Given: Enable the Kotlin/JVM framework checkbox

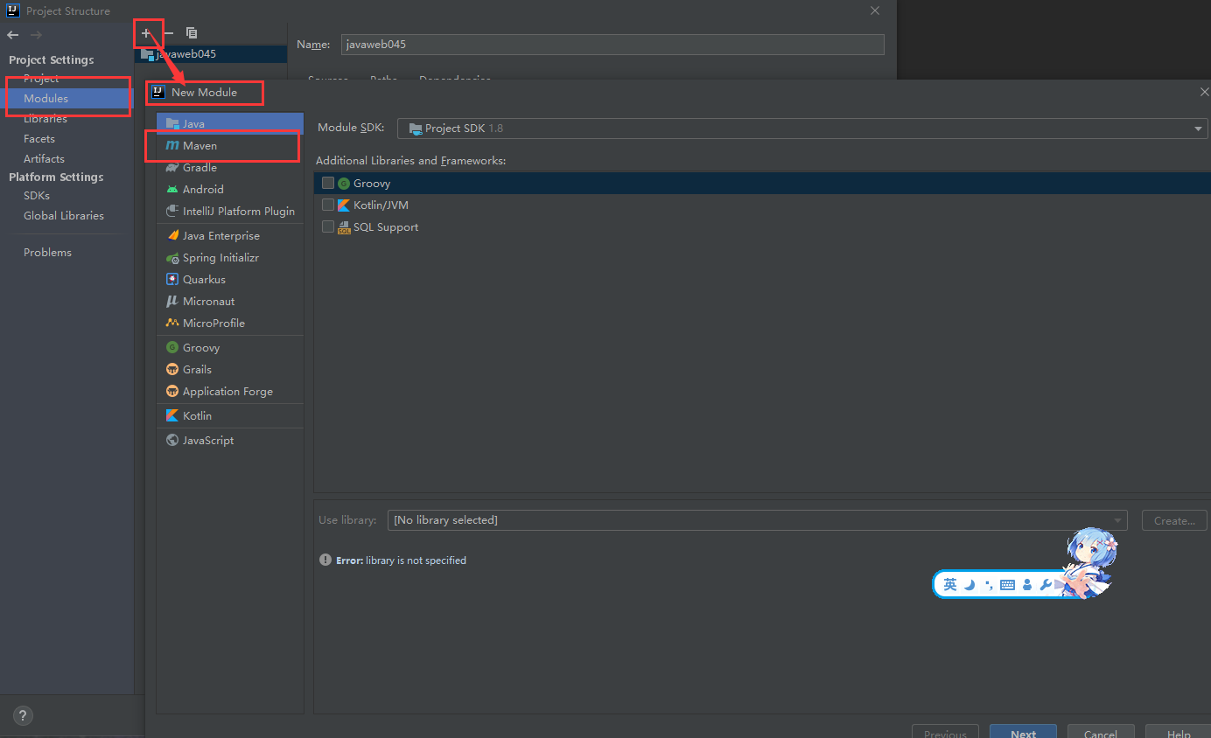Looking at the screenshot, I should (328, 205).
